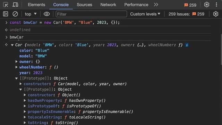Open the top context selector dropdown

31,14
